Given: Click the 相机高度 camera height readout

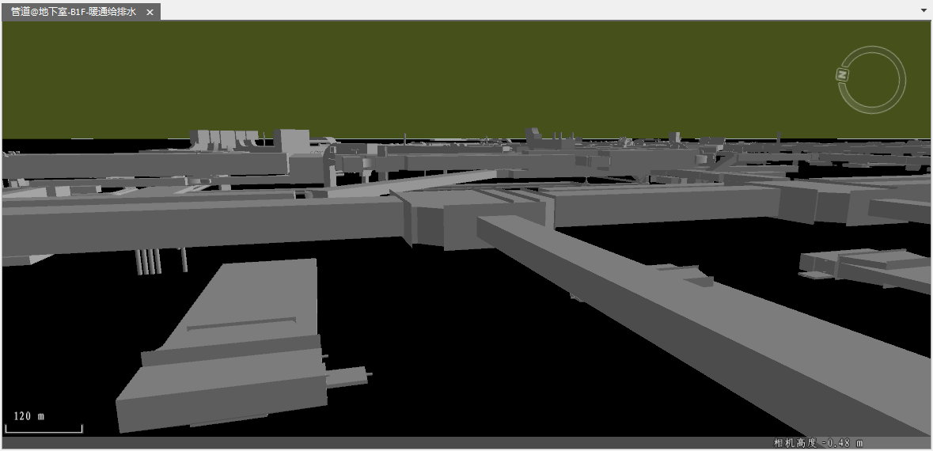Looking at the screenshot, I should pyautogui.click(x=817, y=443).
